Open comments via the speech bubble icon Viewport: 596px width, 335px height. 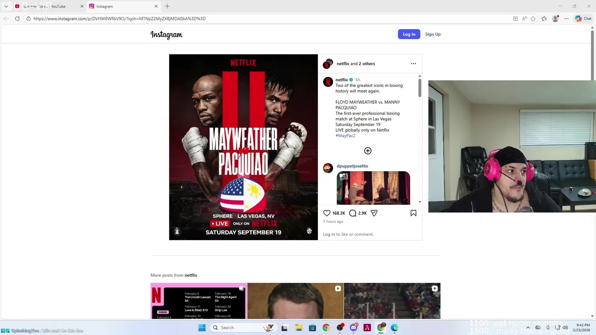(x=352, y=213)
